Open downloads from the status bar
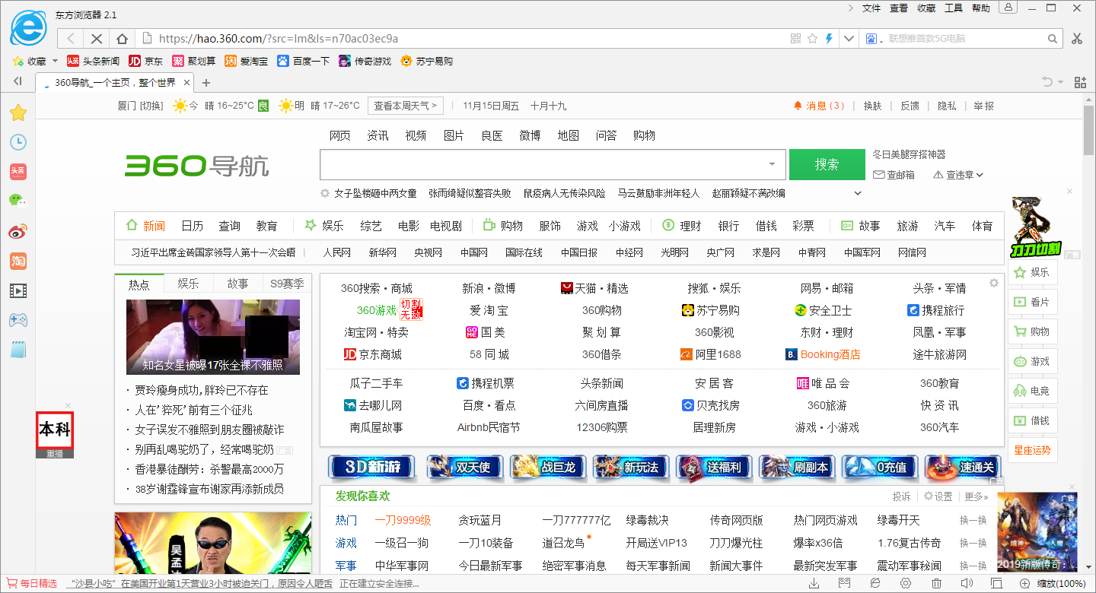1096x593 pixels. (x=814, y=583)
